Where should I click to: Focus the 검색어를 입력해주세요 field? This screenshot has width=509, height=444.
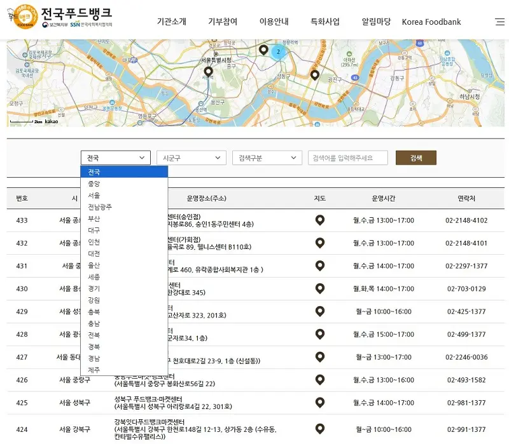pyautogui.click(x=348, y=158)
